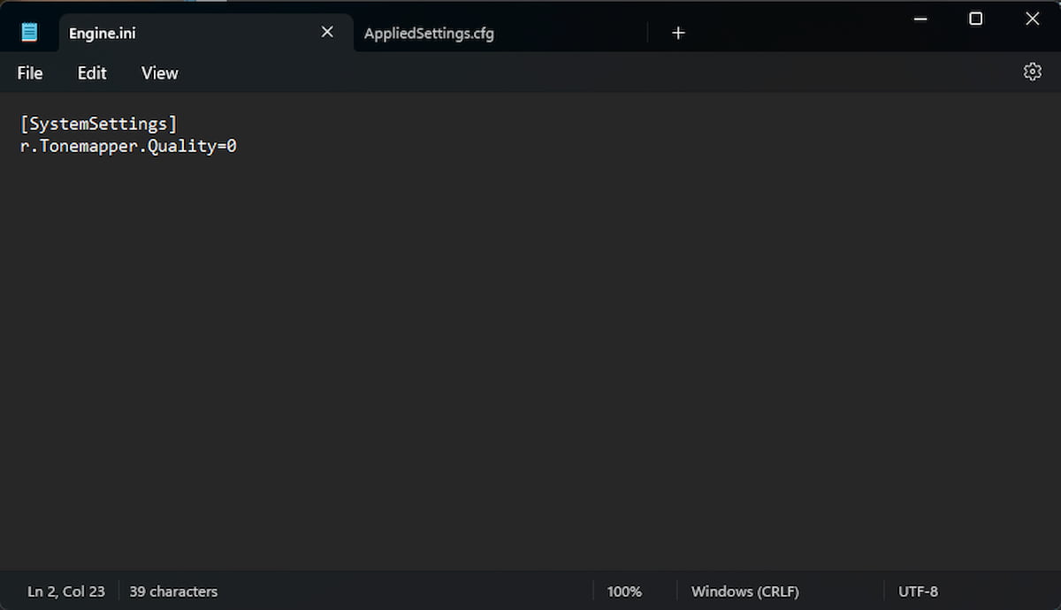Open the File menu
The height and width of the screenshot is (610, 1061).
click(x=29, y=72)
